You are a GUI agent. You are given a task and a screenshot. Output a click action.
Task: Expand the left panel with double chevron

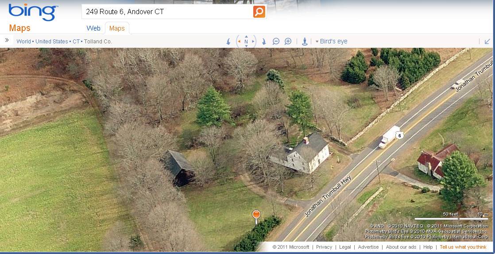click(7, 40)
